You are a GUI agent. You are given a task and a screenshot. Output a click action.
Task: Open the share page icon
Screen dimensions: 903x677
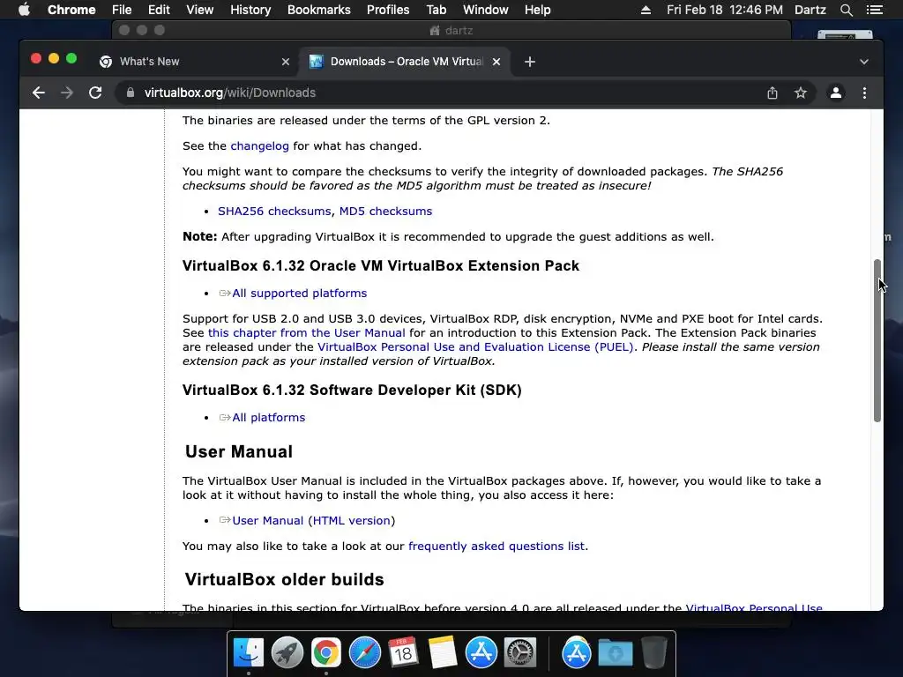tap(772, 93)
